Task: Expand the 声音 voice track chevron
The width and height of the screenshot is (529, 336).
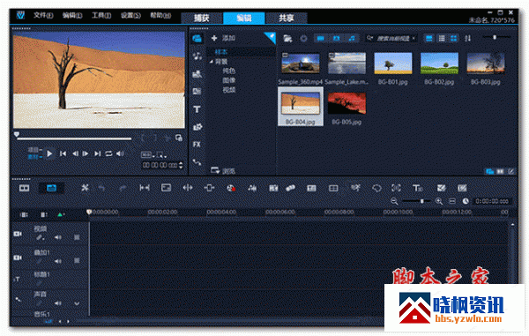Action: tap(77, 303)
